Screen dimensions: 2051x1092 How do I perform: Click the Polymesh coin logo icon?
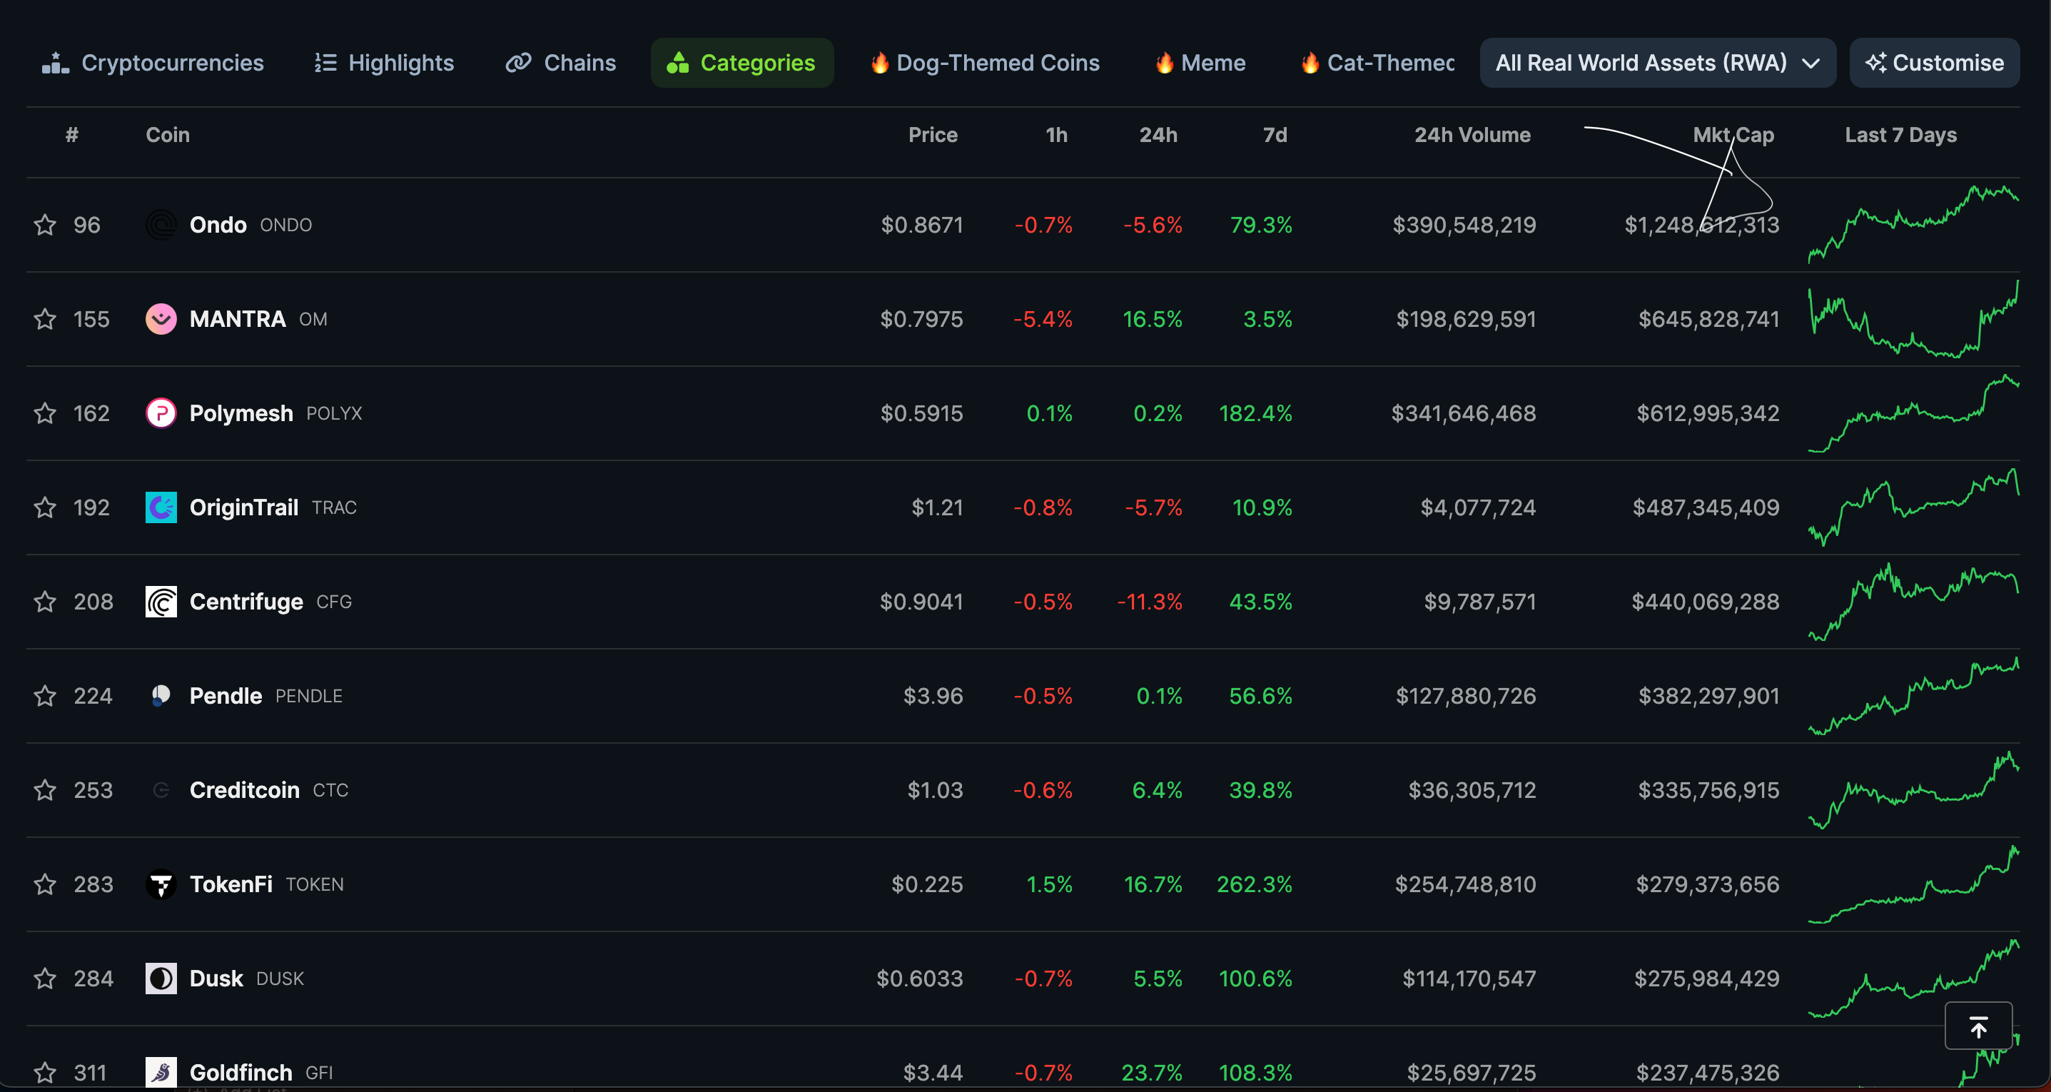161,413
